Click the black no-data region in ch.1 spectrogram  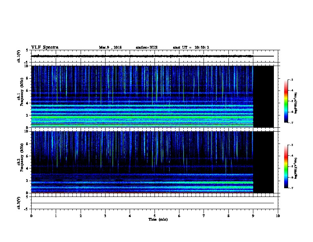264,96
